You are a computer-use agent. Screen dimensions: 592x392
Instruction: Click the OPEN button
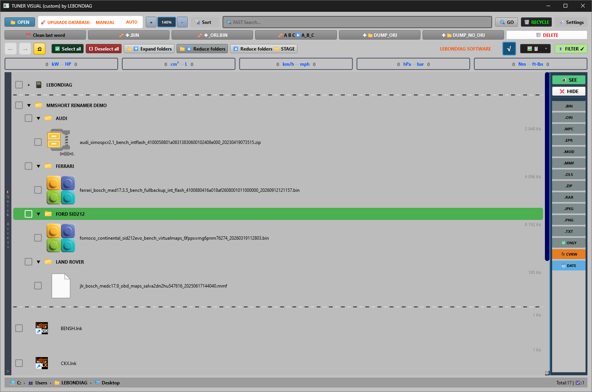[x=20, y=22]
